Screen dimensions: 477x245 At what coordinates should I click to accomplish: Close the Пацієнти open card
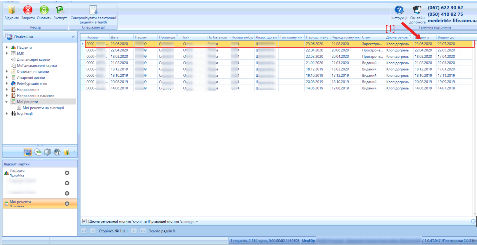point(67,173)
